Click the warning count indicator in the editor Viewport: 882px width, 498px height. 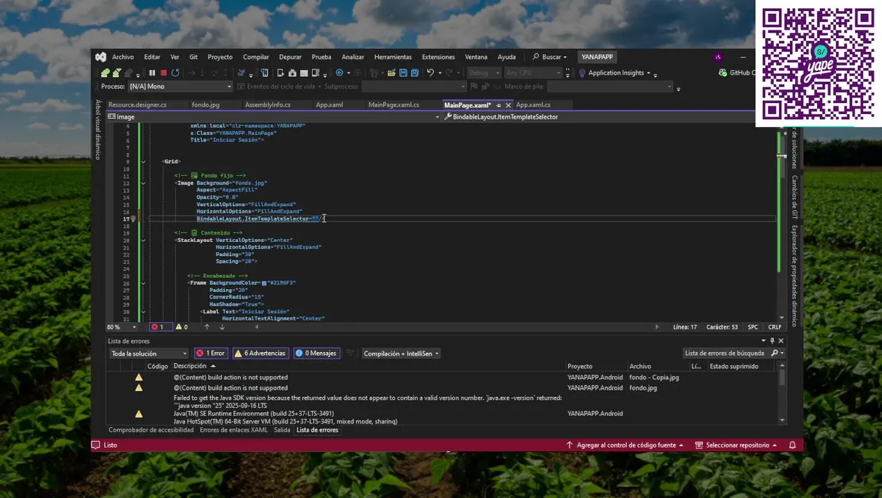182,327
